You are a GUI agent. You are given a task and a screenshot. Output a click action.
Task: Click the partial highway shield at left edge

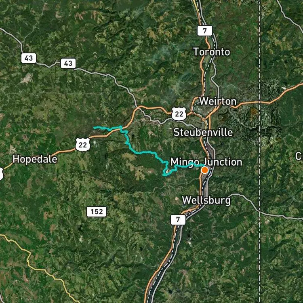[1, 174]
